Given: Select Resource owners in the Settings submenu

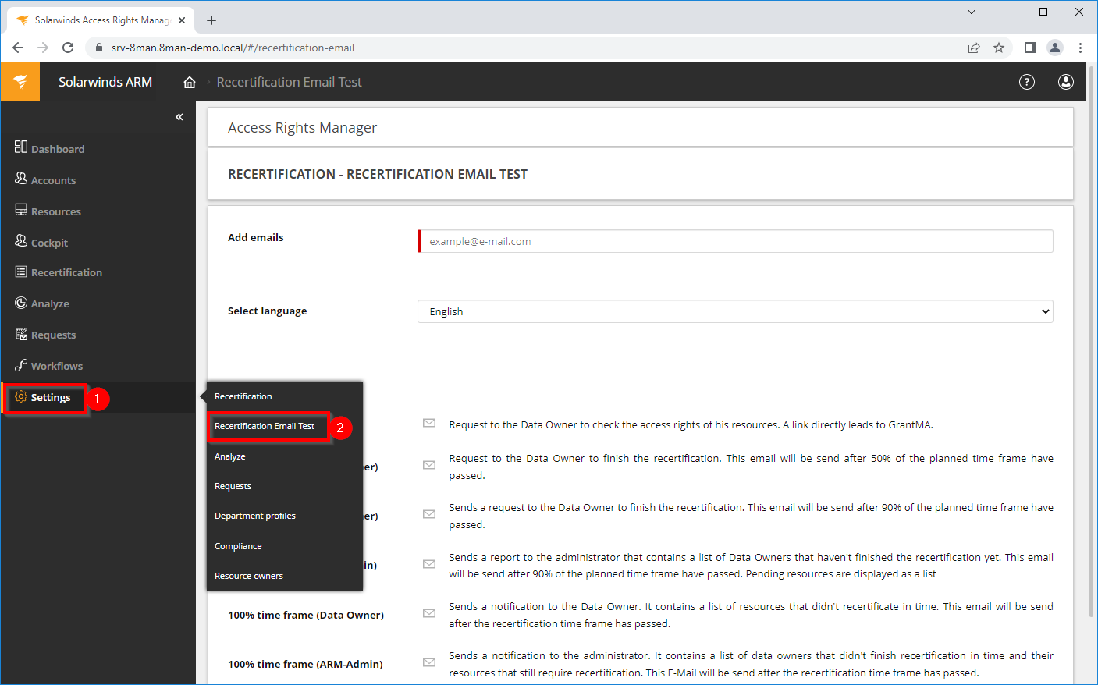Looking at the screenshot, I should [x=249, y=576].
